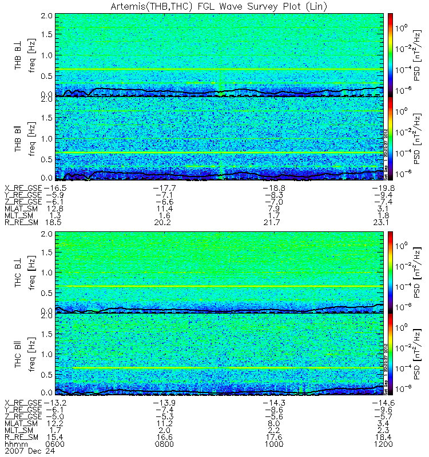Click the Z_RE_GSE value -7.0

tap(274, 202)
